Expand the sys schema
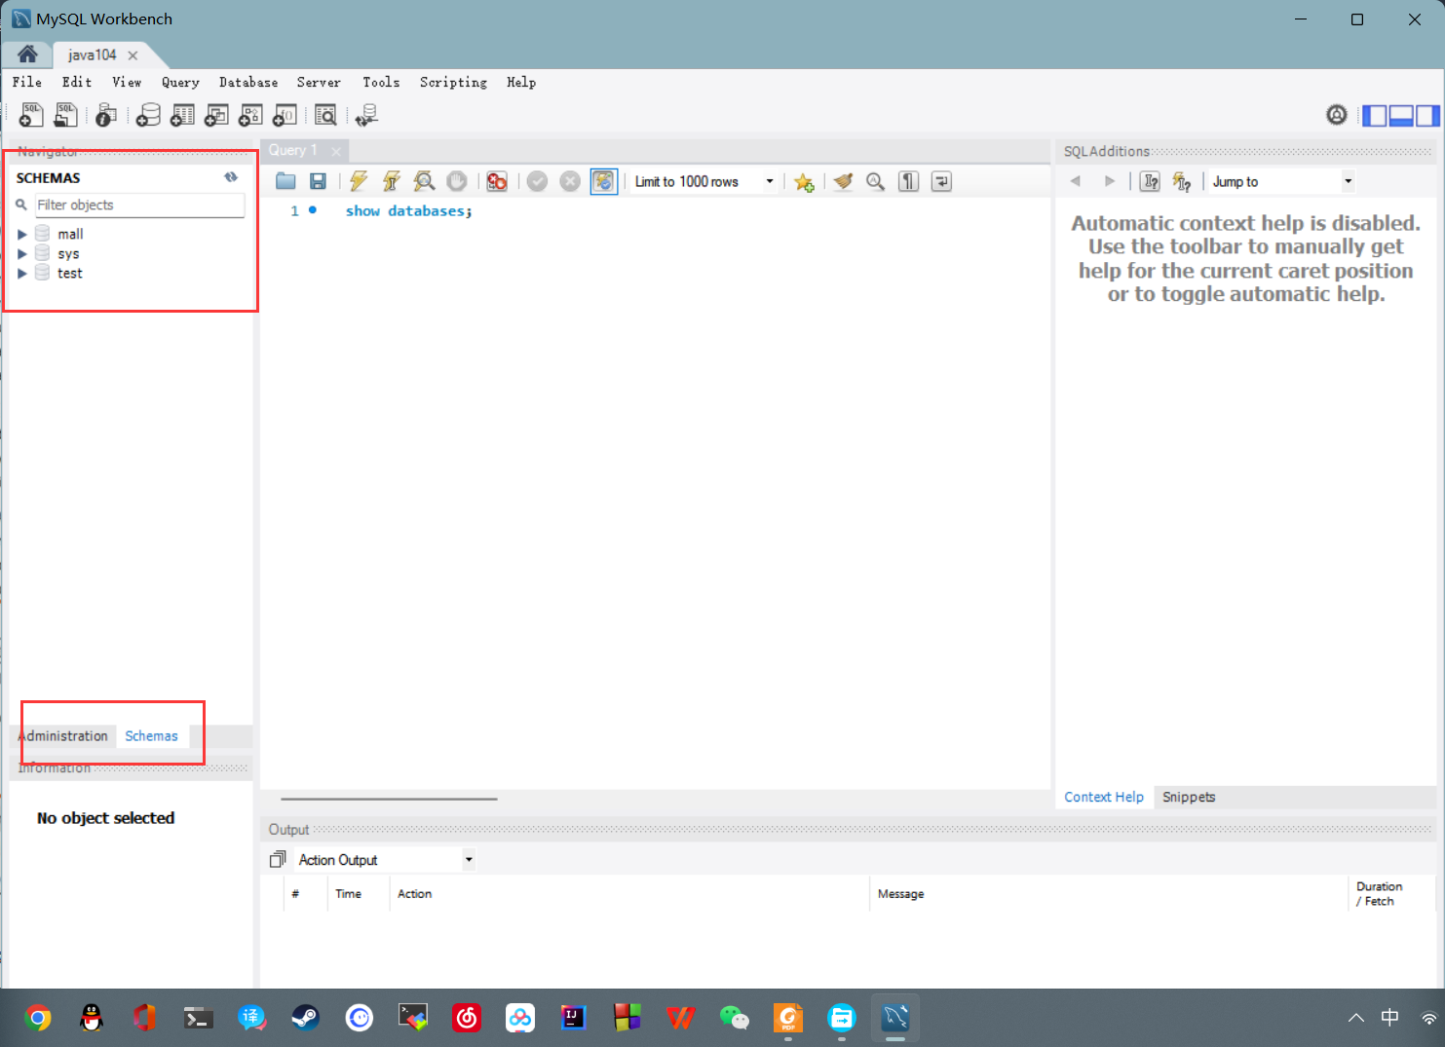 click(x=22, y=253)
